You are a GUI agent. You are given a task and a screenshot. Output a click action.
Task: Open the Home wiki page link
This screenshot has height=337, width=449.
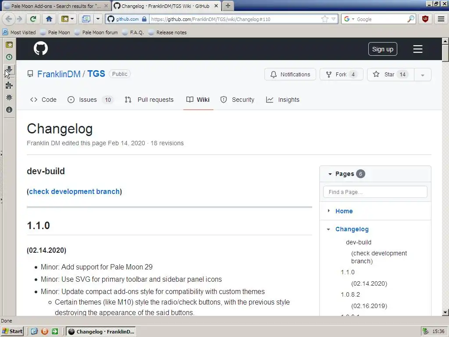(x=344, y=211)
